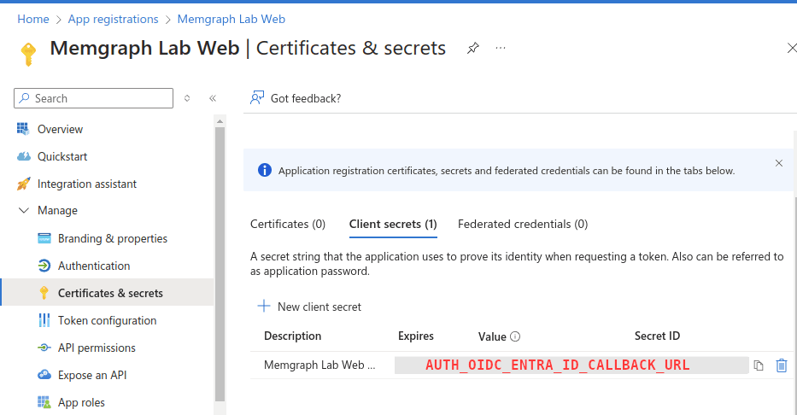Screen dimensions: 797x415
Task: Click the Search magnifier icon
Action: tap(24, 98)
